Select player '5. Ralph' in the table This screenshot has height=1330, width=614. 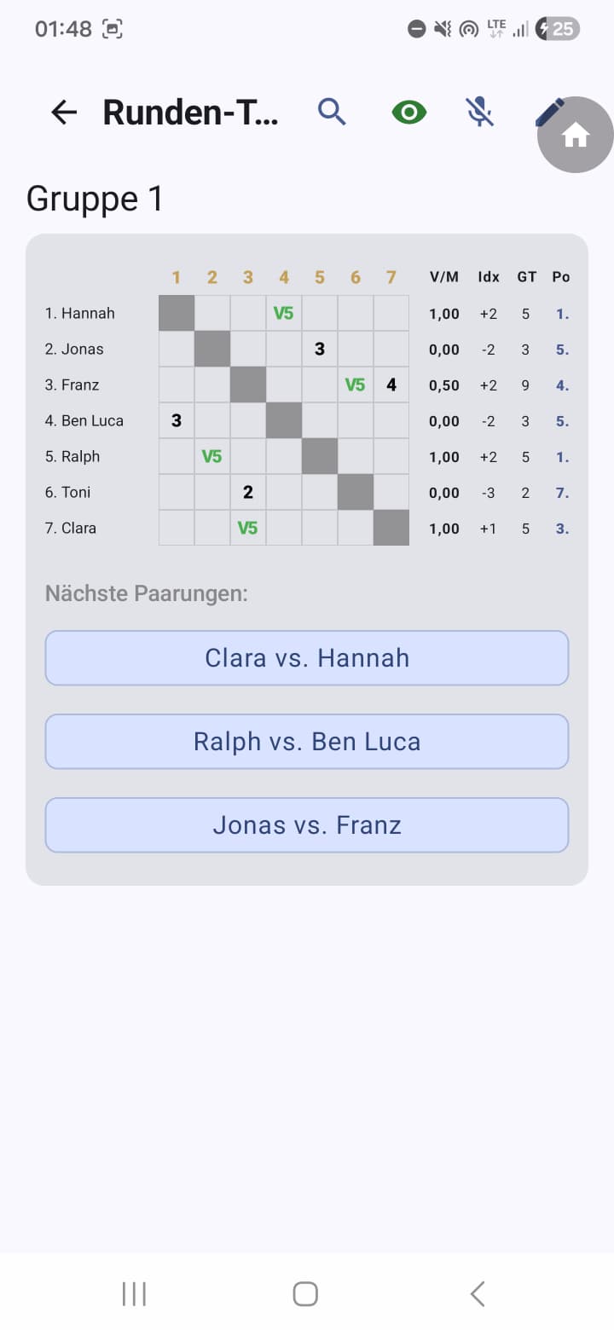click(x=73, y=456)
